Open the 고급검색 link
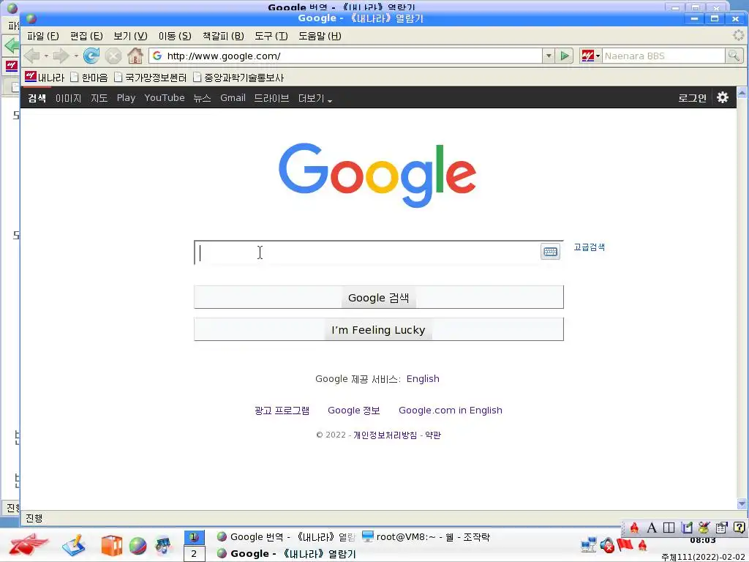749x562 pixels. point(589,247)
